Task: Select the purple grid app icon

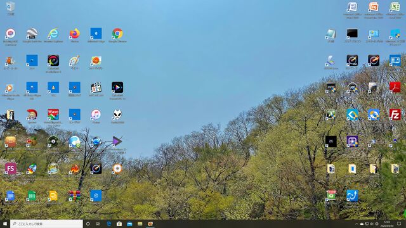Action: coord(352,141)
